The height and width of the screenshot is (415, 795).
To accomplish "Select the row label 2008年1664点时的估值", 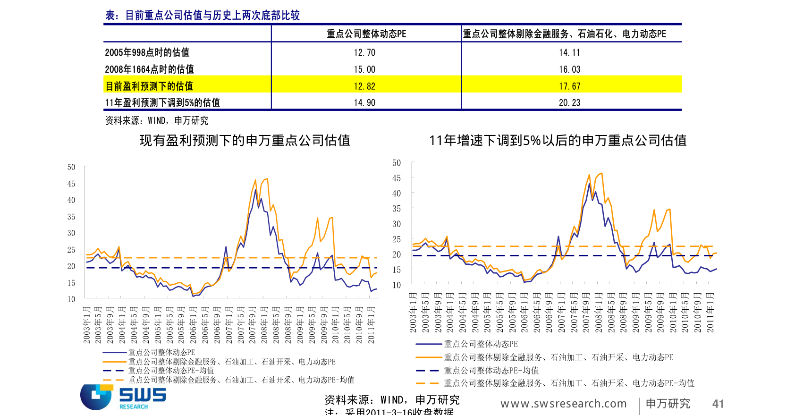I will (149, 69).
